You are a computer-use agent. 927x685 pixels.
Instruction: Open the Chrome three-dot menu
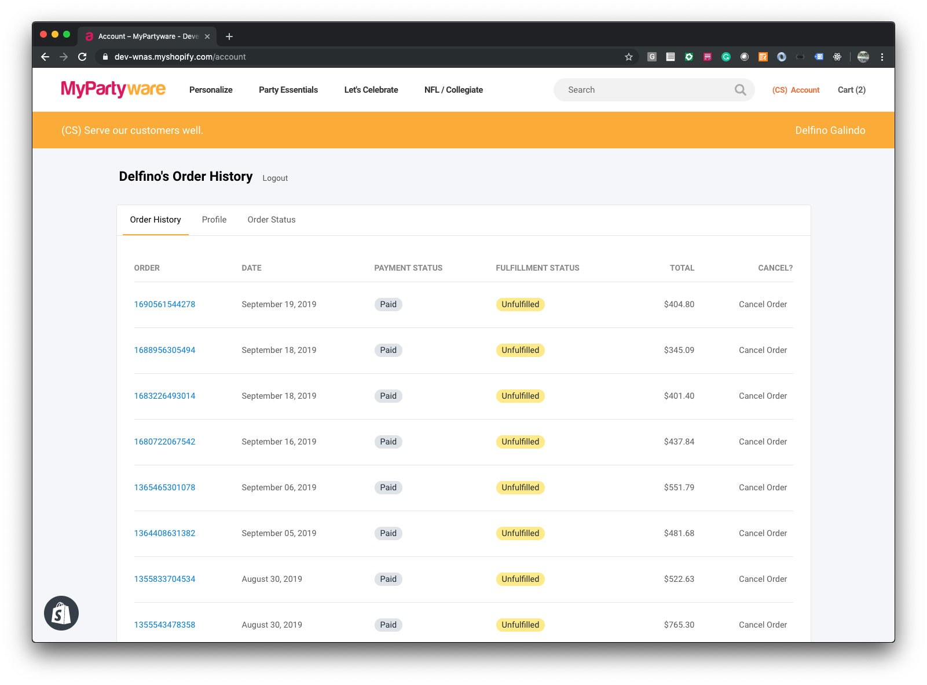pos(882,57)
